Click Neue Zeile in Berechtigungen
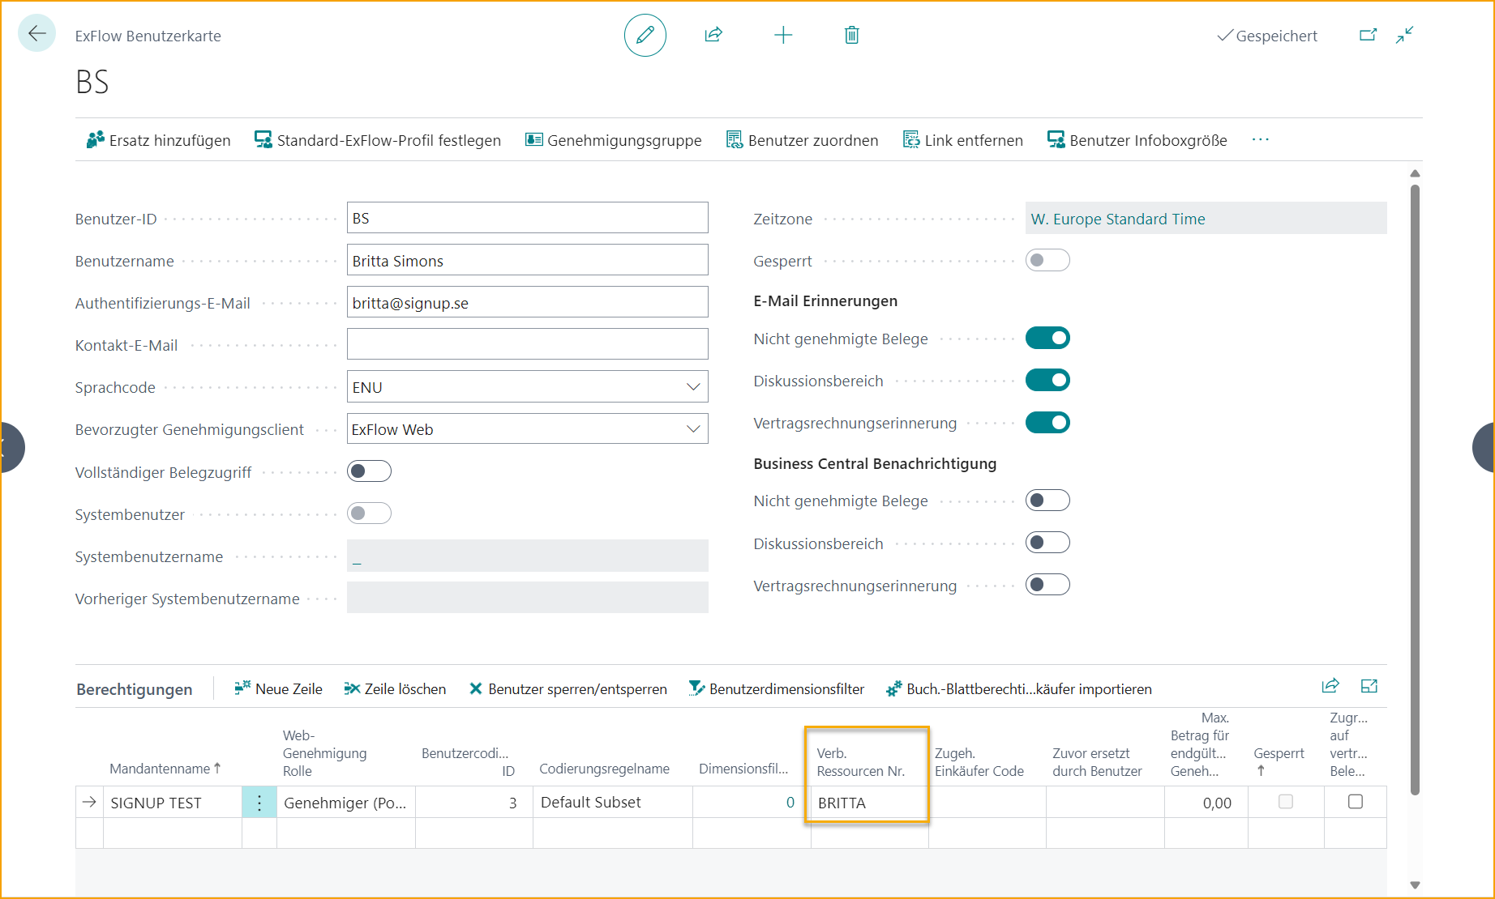This screenshot has height=899, width=1495. [278, 688]
